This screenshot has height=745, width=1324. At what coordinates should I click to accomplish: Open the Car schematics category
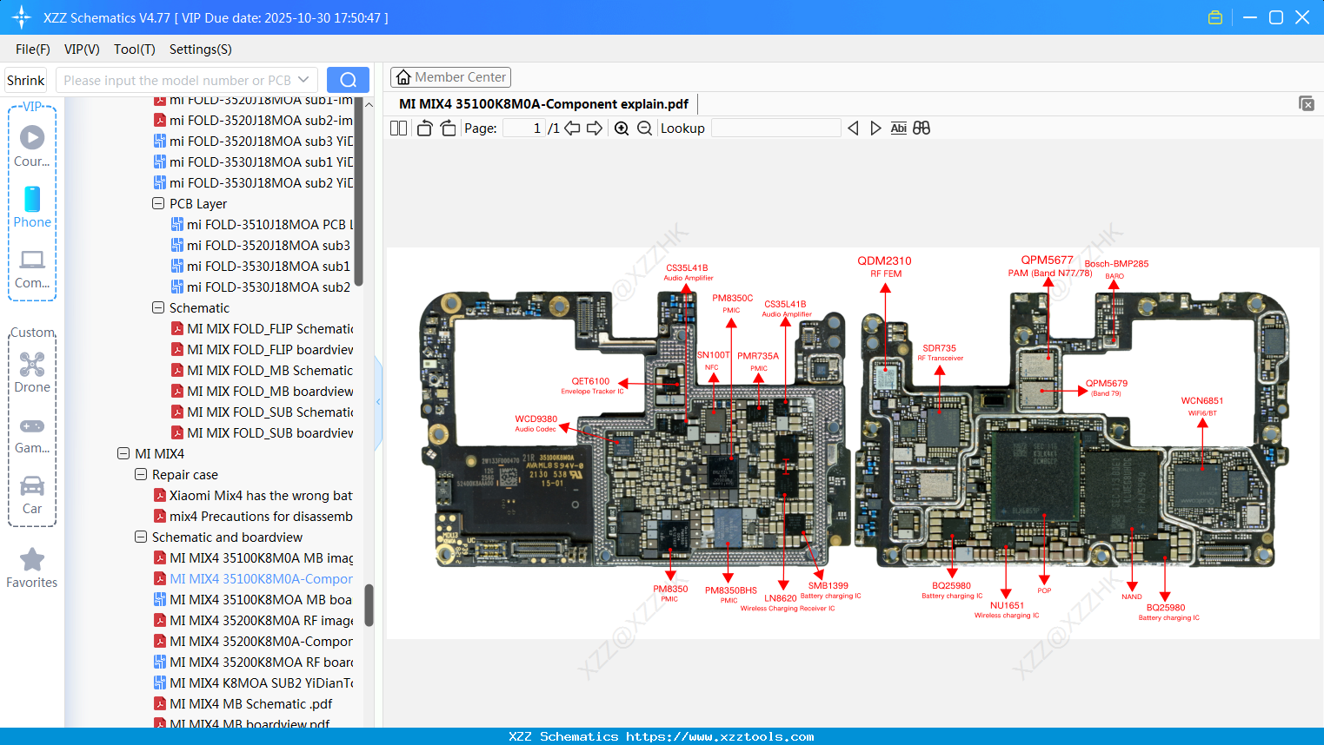(32, 495)
